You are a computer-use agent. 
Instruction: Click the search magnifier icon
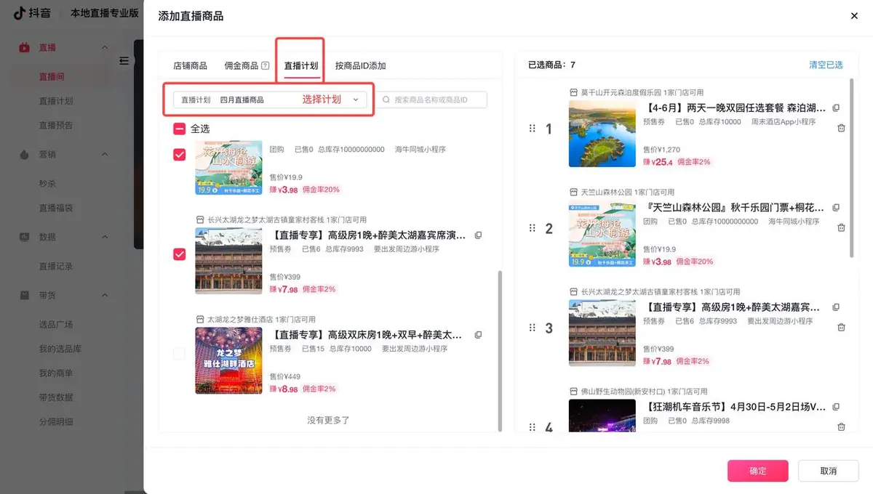pos(386,100)
